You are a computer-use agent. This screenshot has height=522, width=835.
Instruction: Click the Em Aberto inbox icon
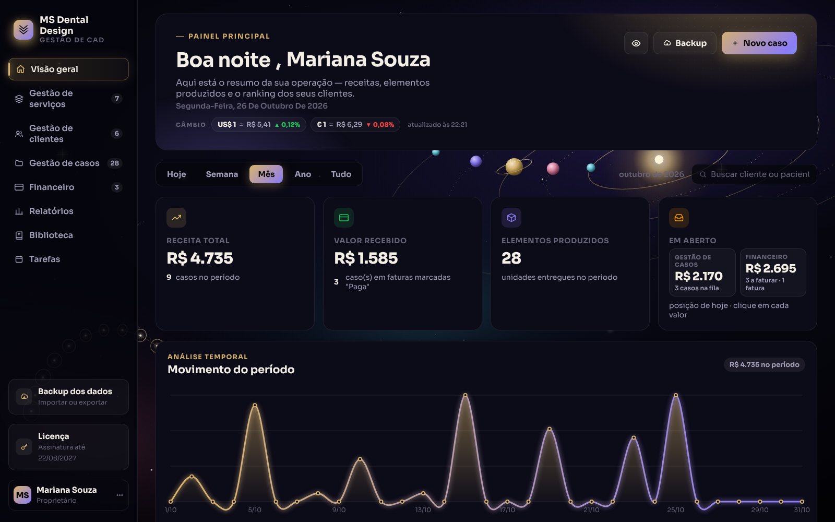pos(679,218)
